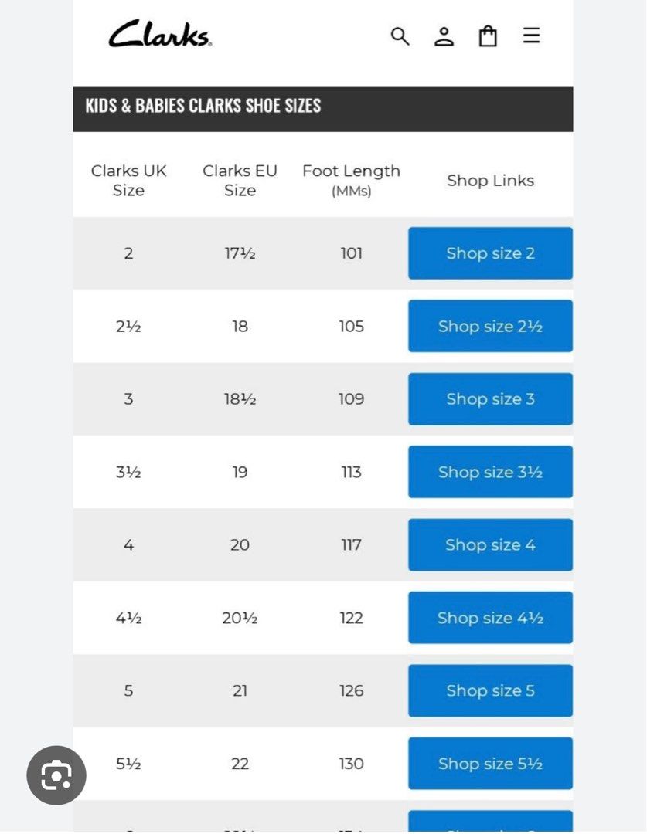Click the Shop size 2½ button

490,326
